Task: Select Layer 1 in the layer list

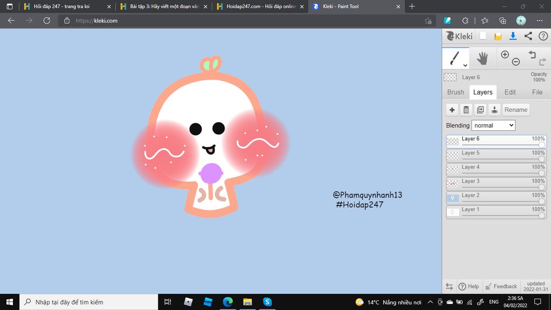Action: [x=496, y=212]
